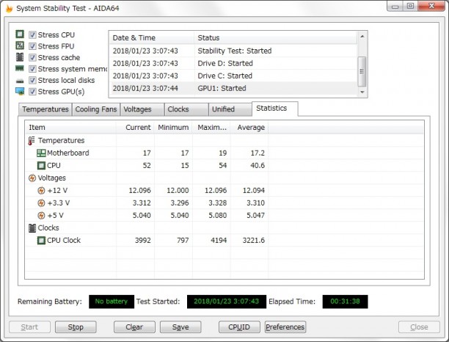Click the +3.3 V voltage icon
449x342 pixels.
click(41, 203)
